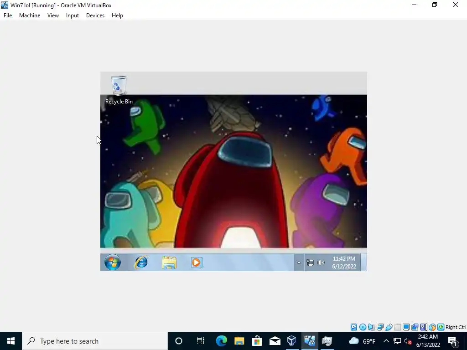This screenshot has width=467, height=350.
Task: Open host clock showing 2:42 AM
Action: pos(428,341)
